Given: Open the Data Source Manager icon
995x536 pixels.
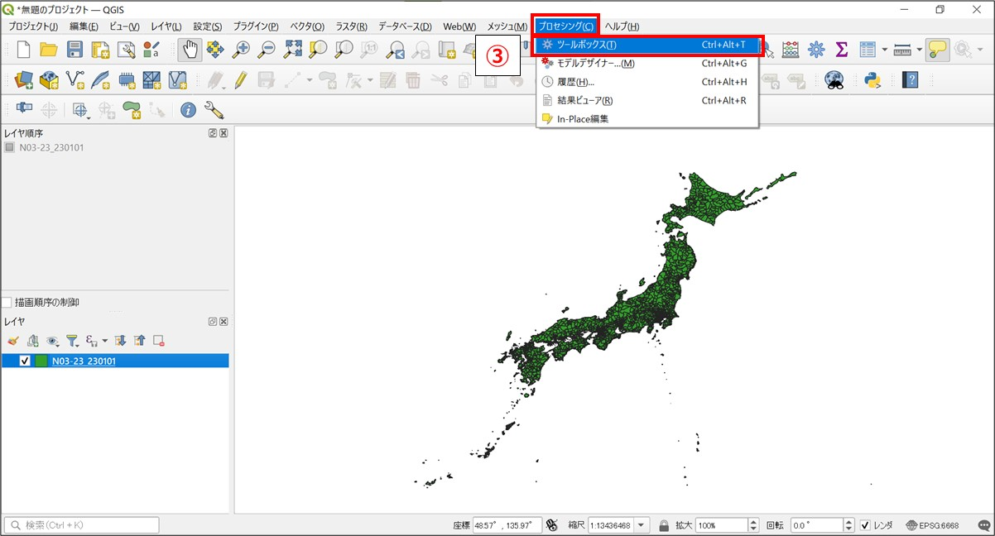Looking at the screenshot, I should click(x=23, y=79).
